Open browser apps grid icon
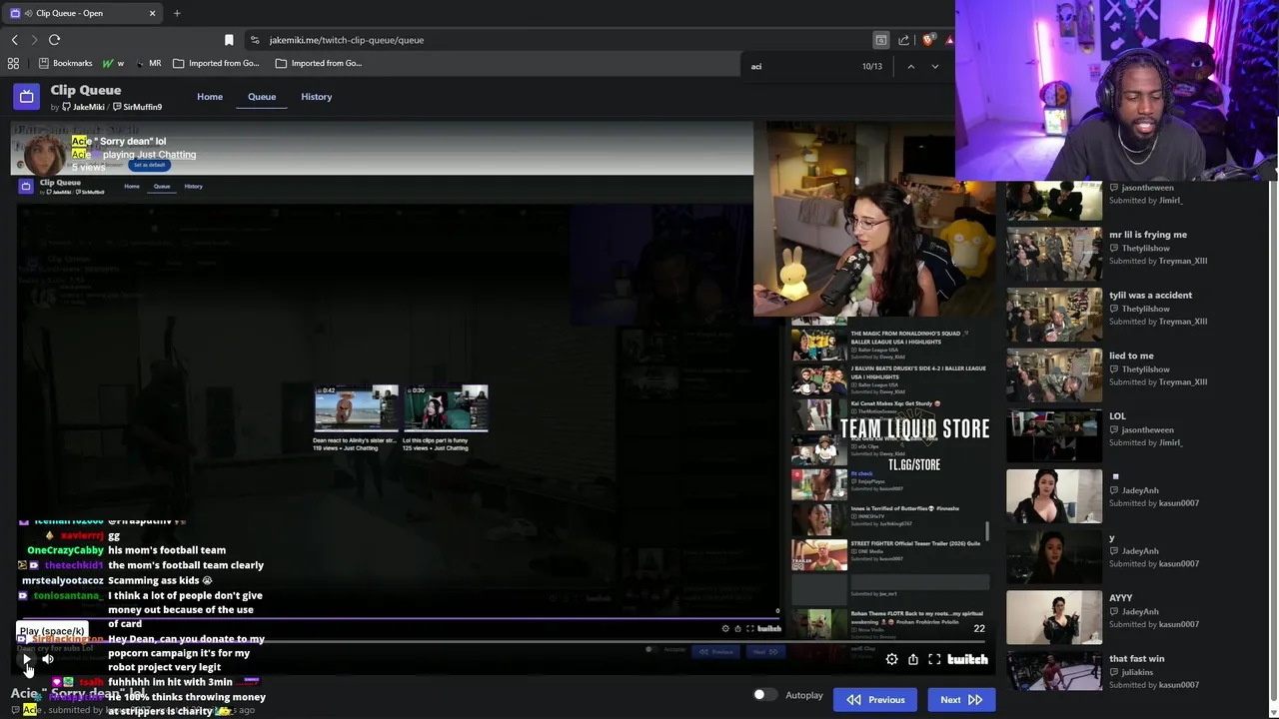 click(13, 63)
